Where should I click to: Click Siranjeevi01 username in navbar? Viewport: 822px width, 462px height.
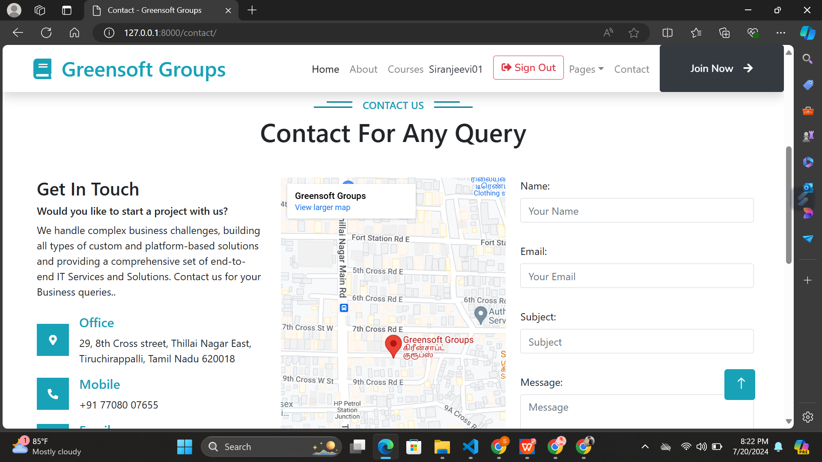point(456,69)
